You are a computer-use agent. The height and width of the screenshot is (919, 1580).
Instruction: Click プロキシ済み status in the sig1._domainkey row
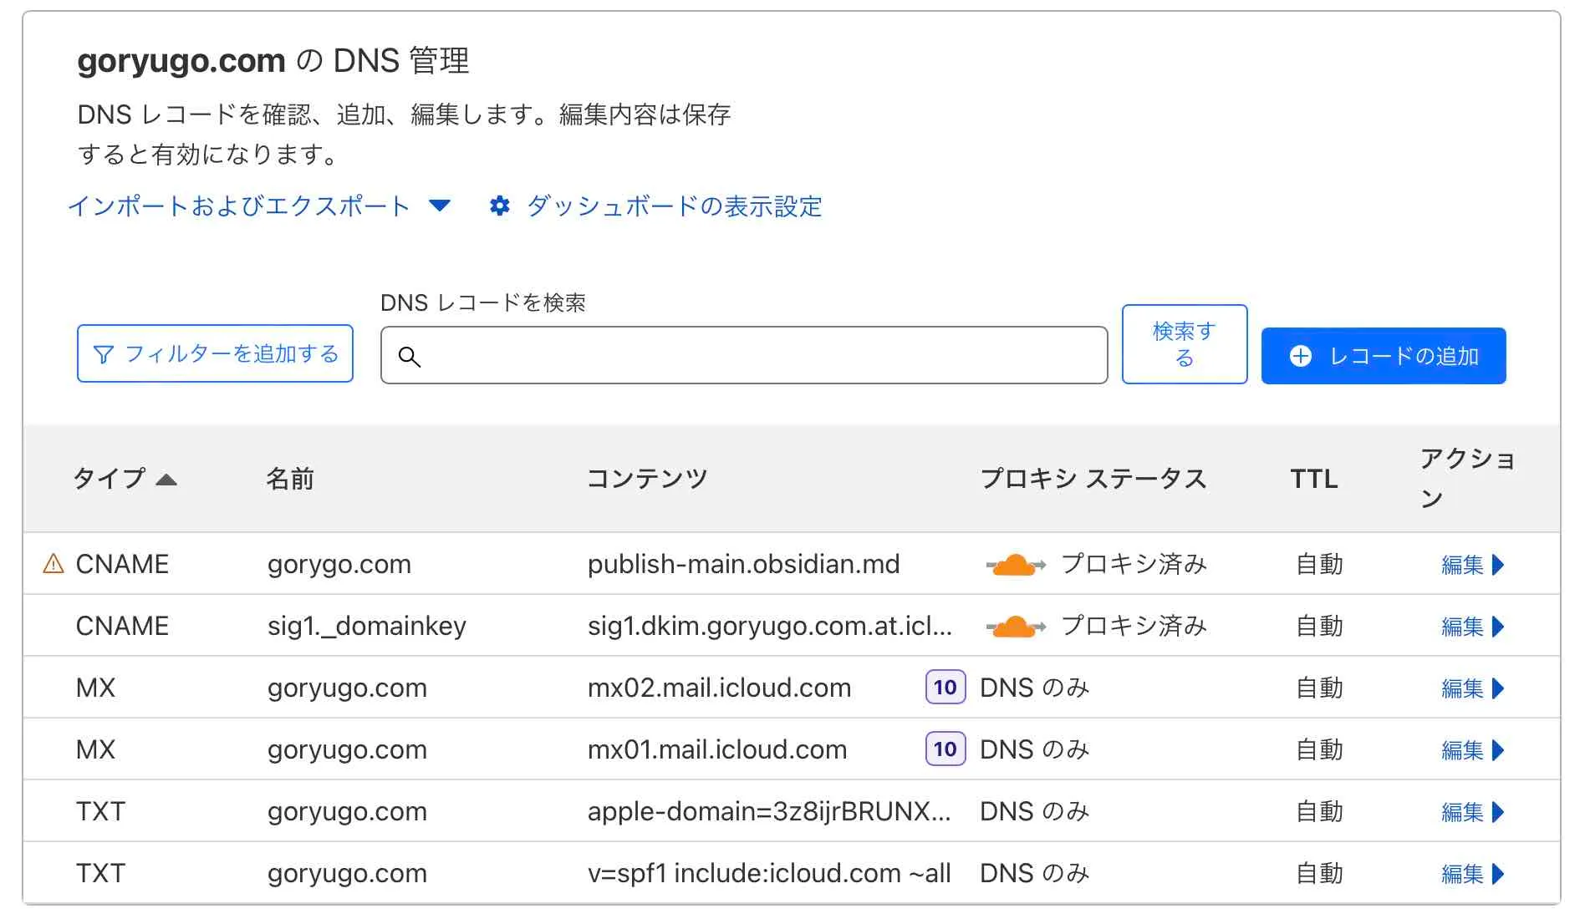[1134, 626]
